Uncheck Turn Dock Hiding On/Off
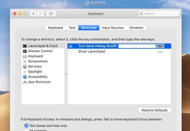The width and height of the screenshot is (190, 131). click(71, 46)
